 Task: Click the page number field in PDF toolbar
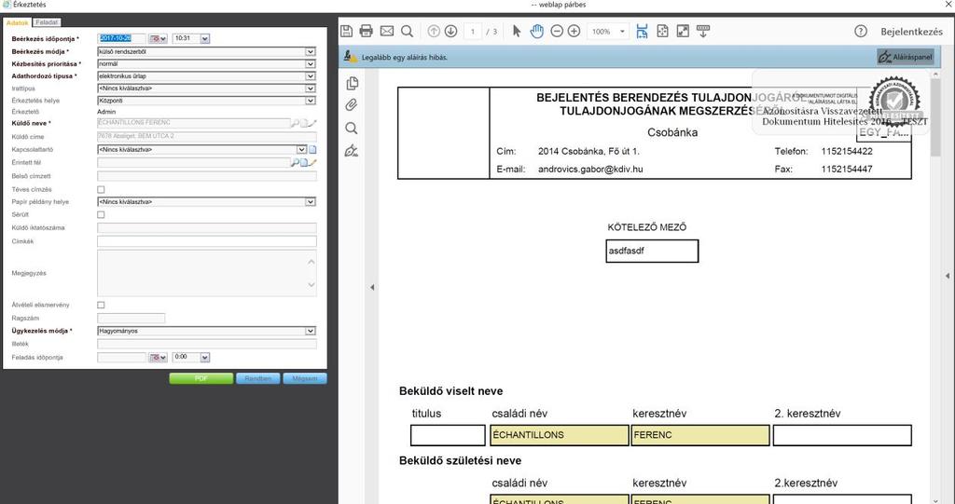pyautogui.click(x=473, y=31)
